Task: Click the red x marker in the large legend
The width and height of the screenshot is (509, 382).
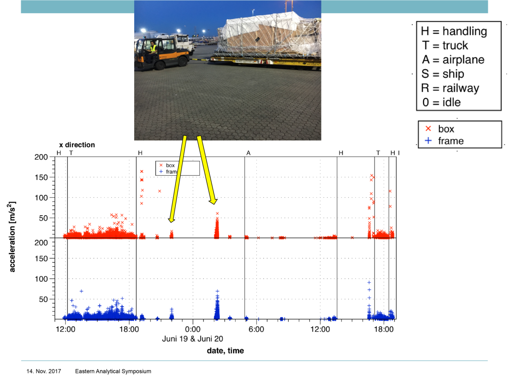Action: [x=428, y=129]
